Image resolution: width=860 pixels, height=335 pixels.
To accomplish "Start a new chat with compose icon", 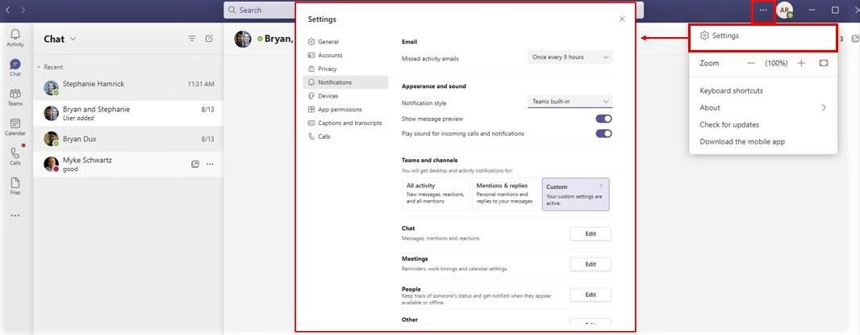I will [x=209, y=39].
